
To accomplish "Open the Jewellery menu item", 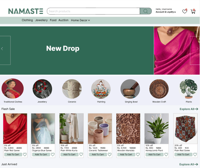I will coord(41,20).
